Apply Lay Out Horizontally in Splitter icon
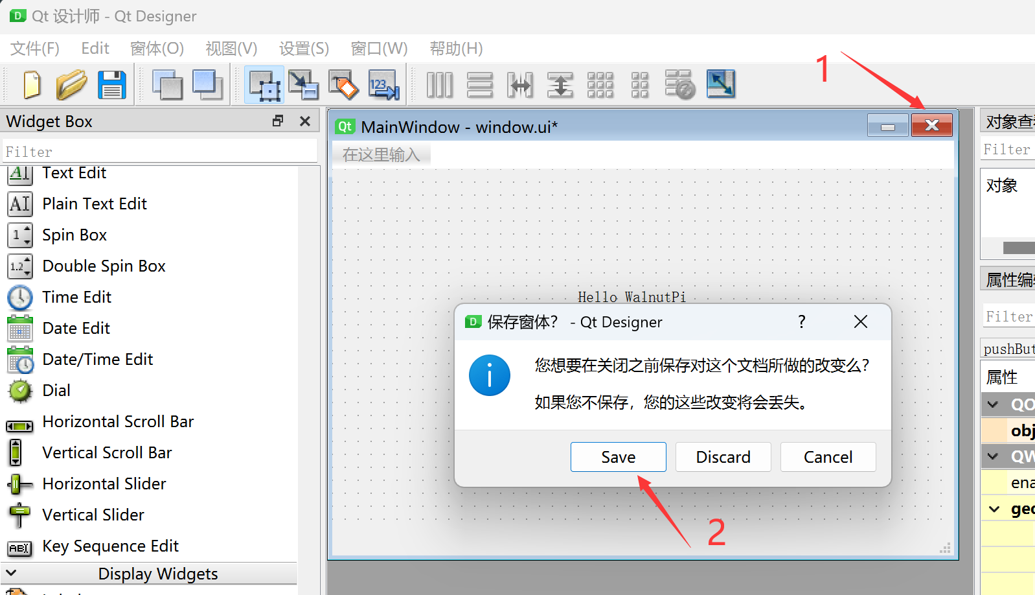The width and height of the screenshot is (1035, 595). tap(520, 85)
